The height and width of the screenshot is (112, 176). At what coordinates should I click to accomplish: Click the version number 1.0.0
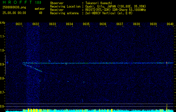pos(38,3)
